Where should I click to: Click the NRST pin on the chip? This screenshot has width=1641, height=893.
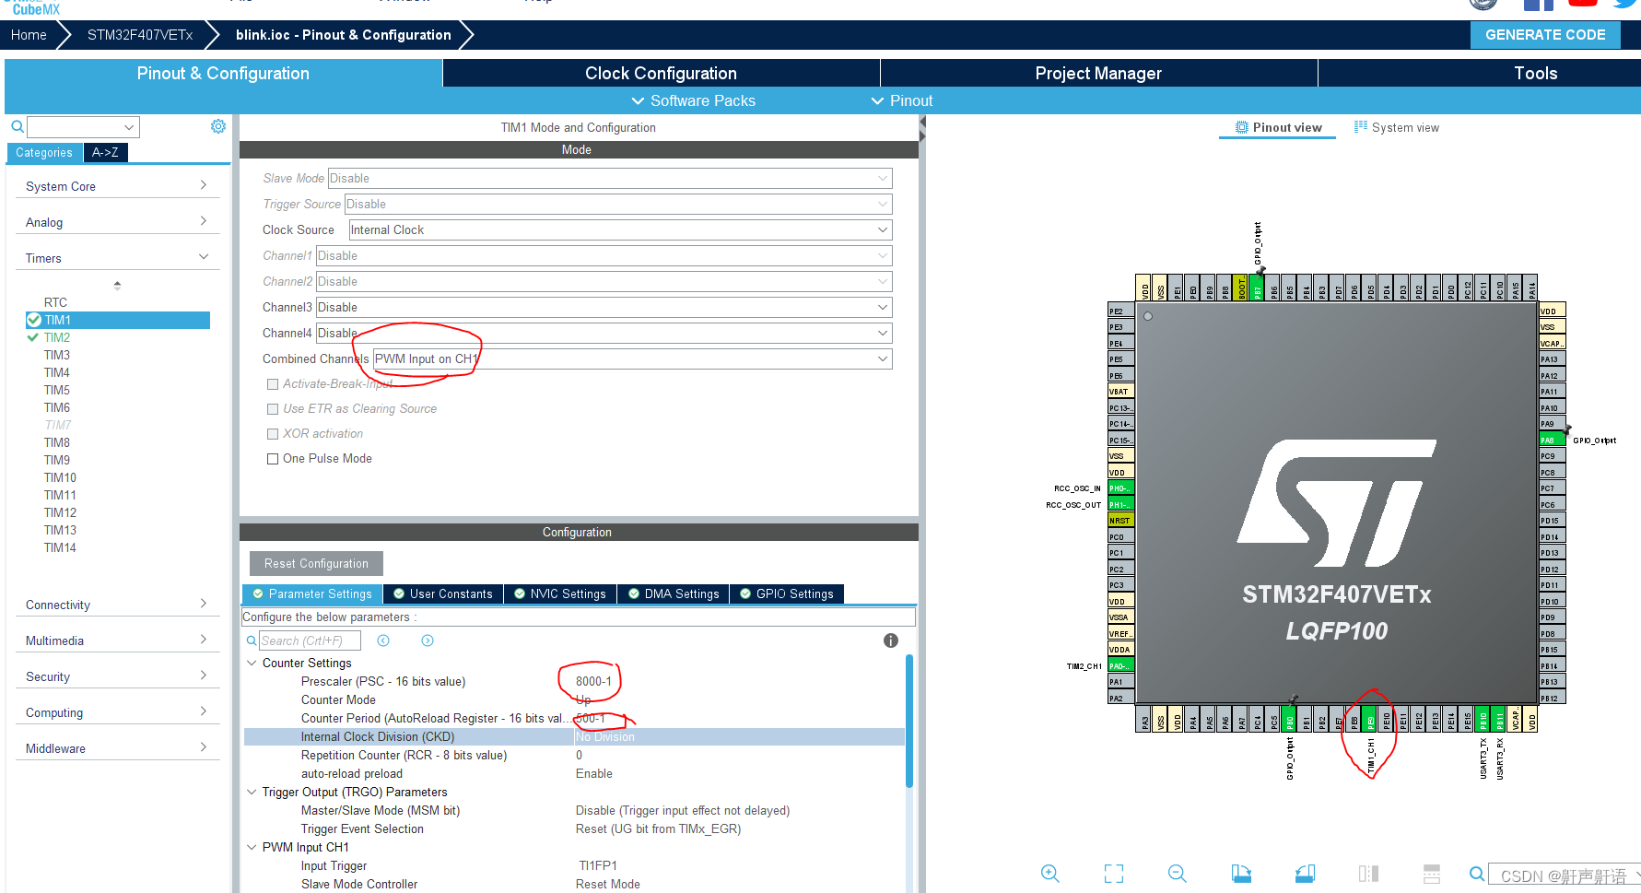click(1120, 521)
